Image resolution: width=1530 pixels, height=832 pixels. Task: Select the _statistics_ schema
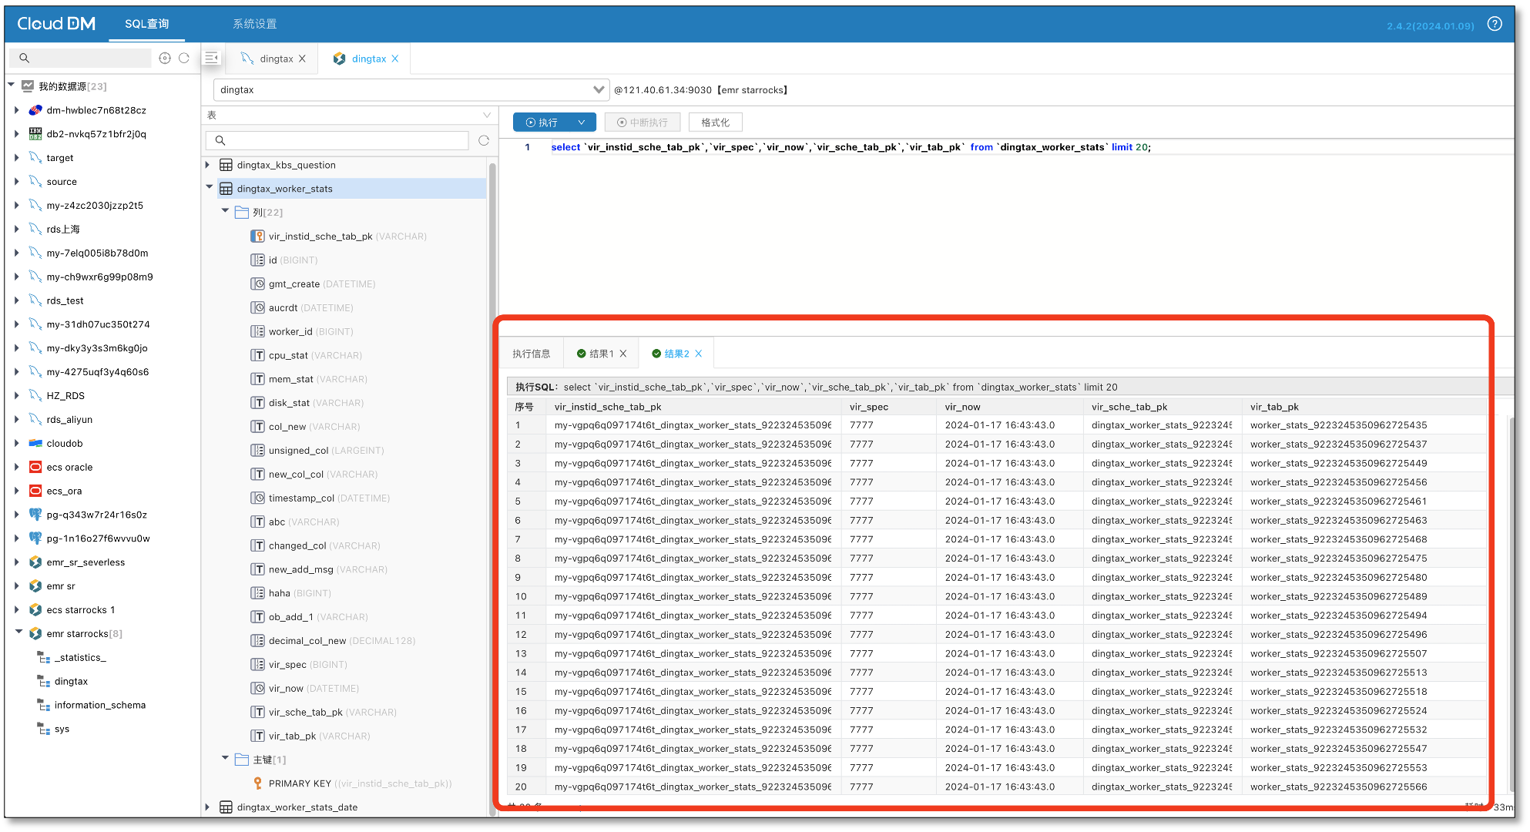pos(80,657)
